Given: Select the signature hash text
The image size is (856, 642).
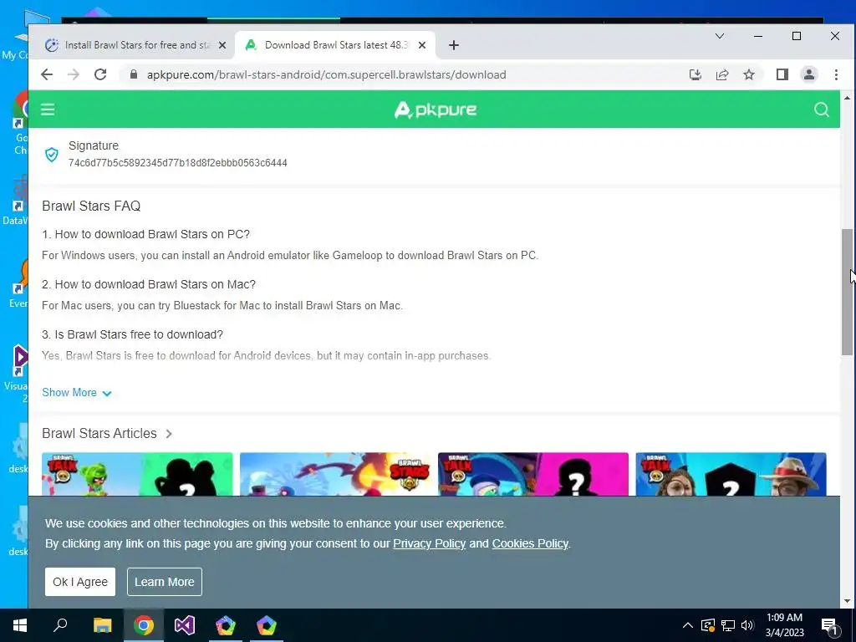Looking at the screenshot, I should (177, 163).
